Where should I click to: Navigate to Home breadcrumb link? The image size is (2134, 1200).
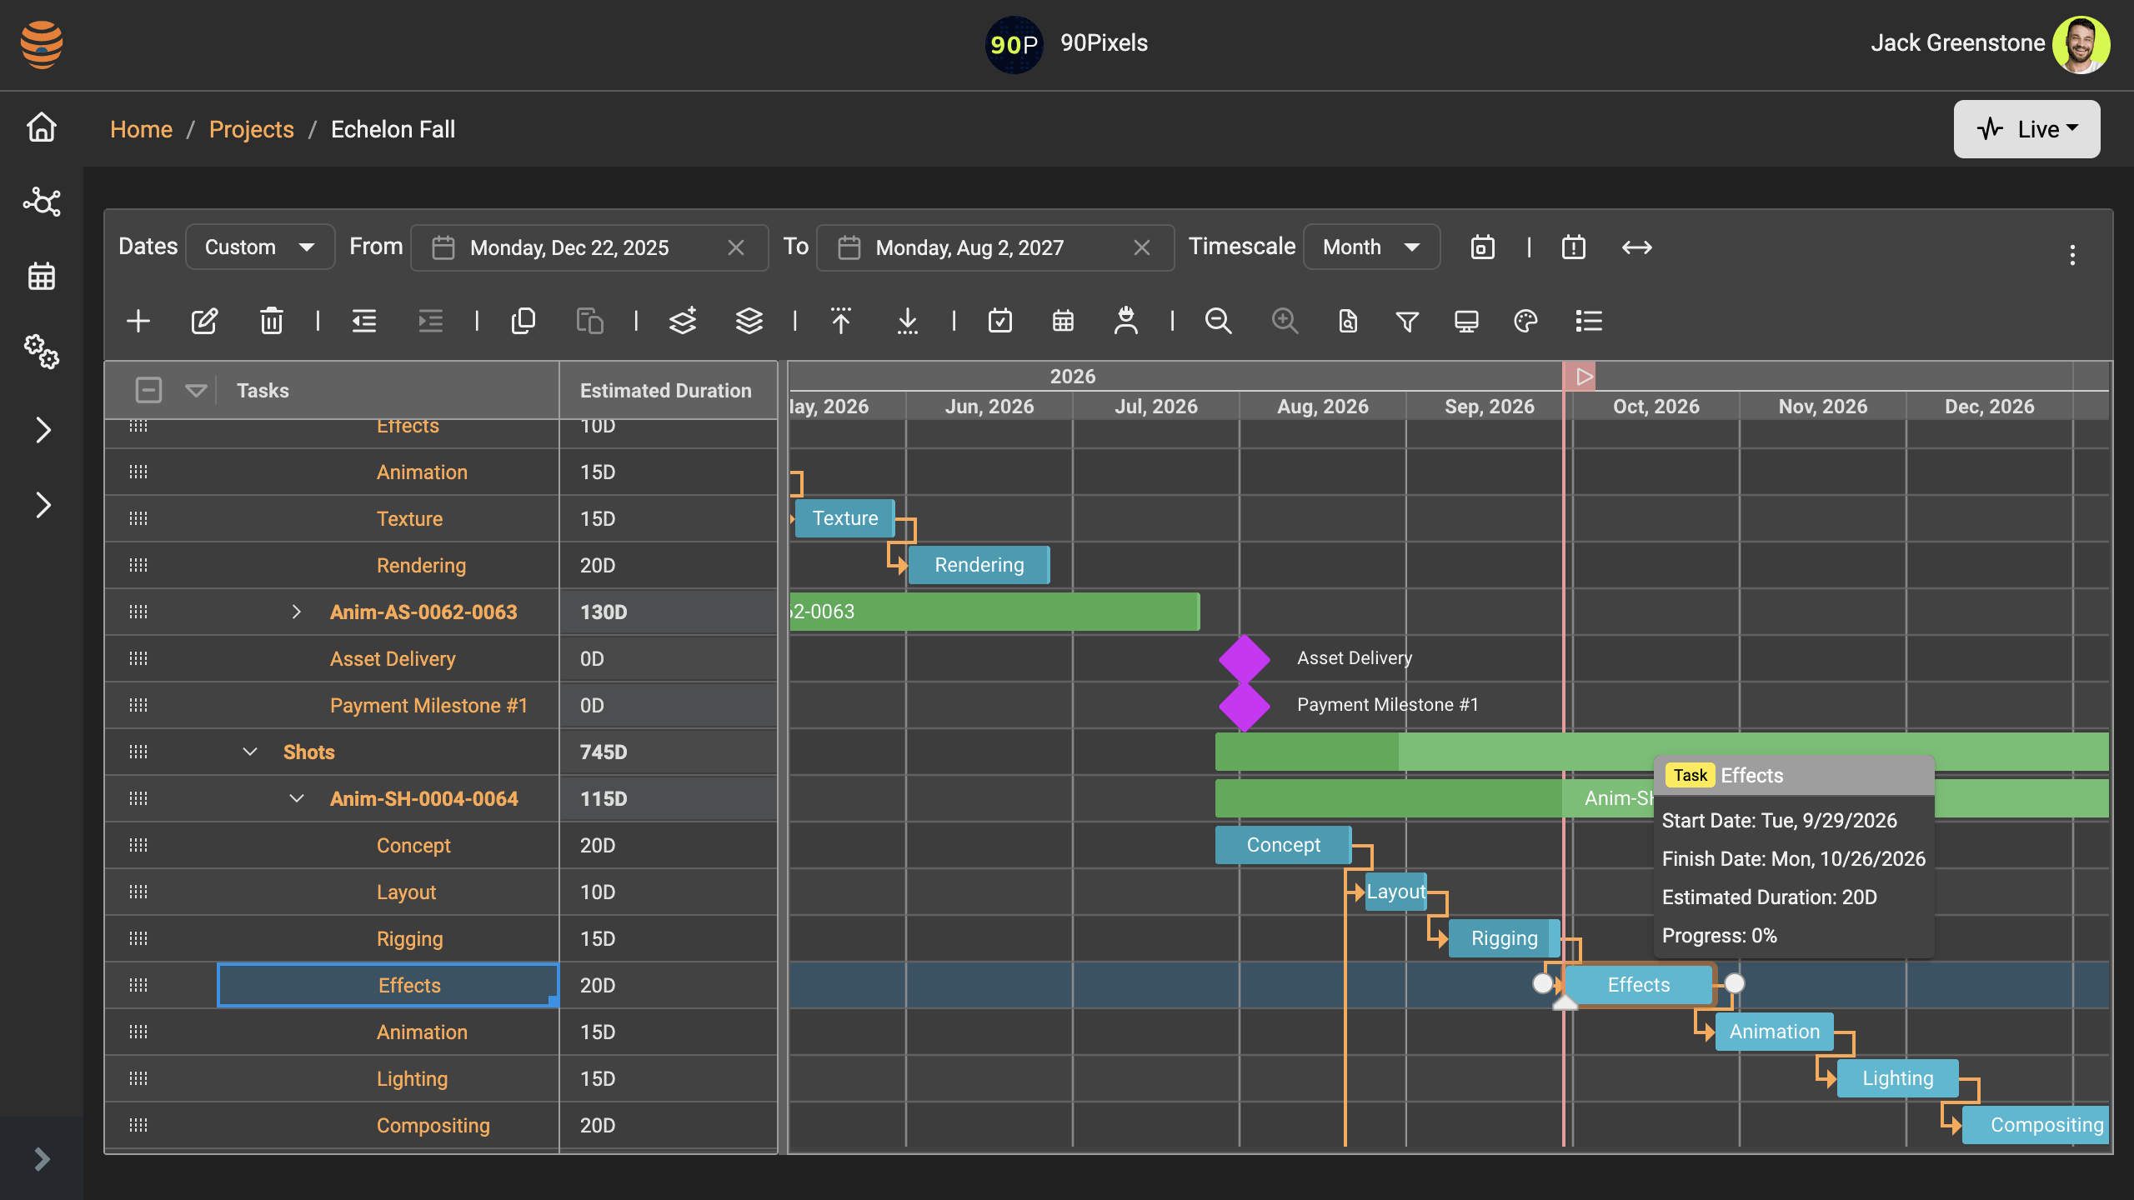click(141, 129)
